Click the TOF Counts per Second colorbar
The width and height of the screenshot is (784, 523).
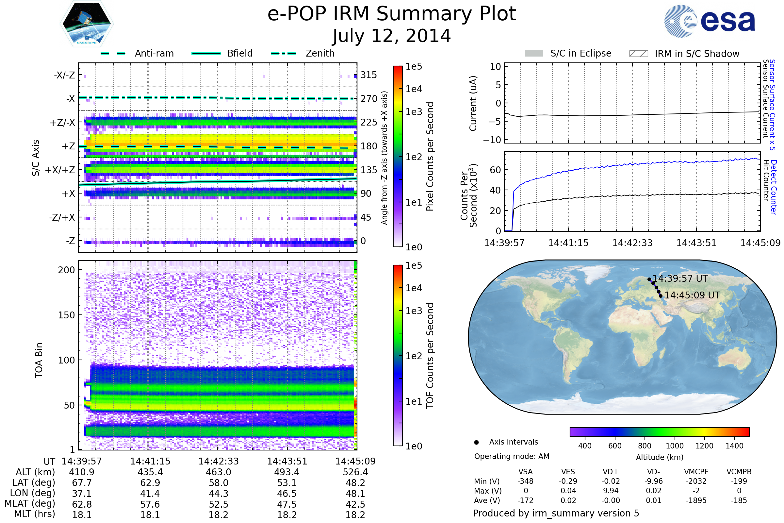[398, 355]
